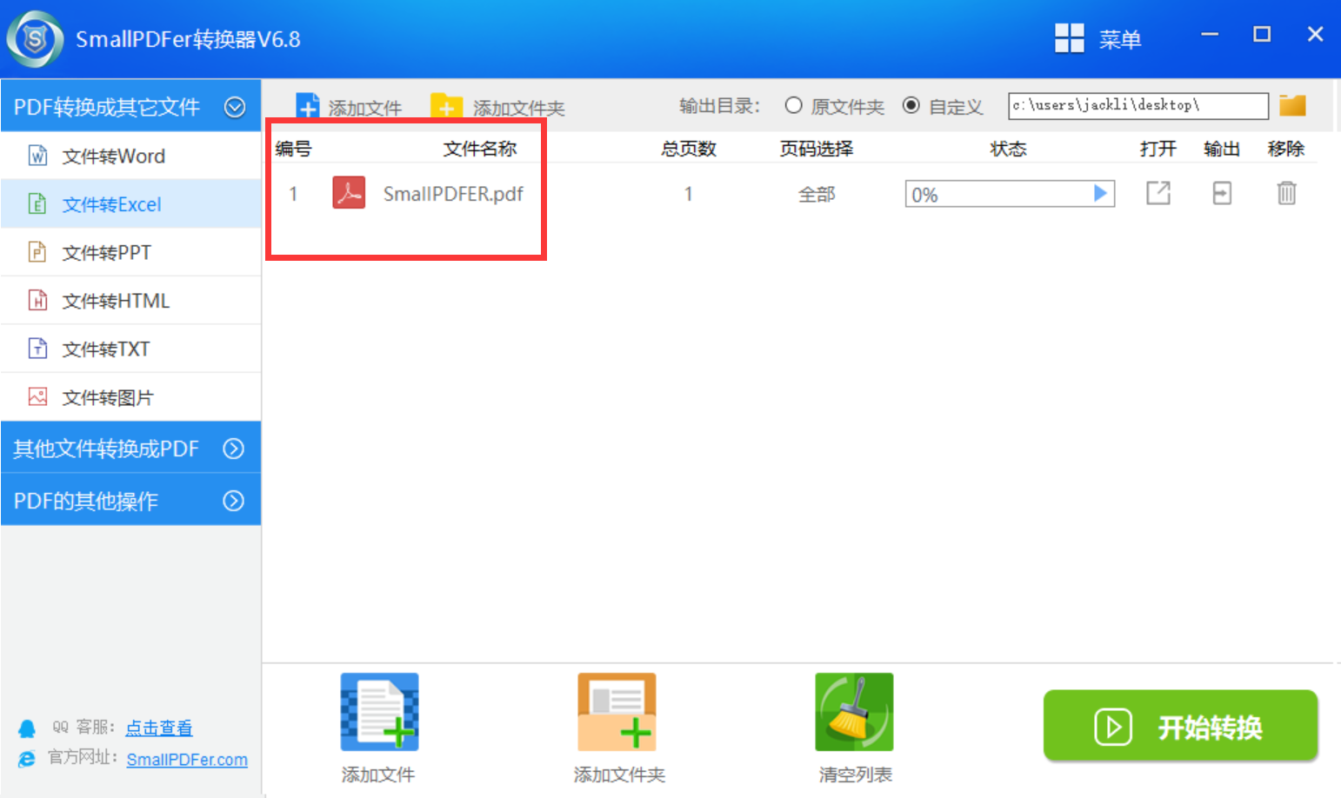1341x798 pixels.
Task: Browse output folder with the yellow folder icon
Action: 1292,105
